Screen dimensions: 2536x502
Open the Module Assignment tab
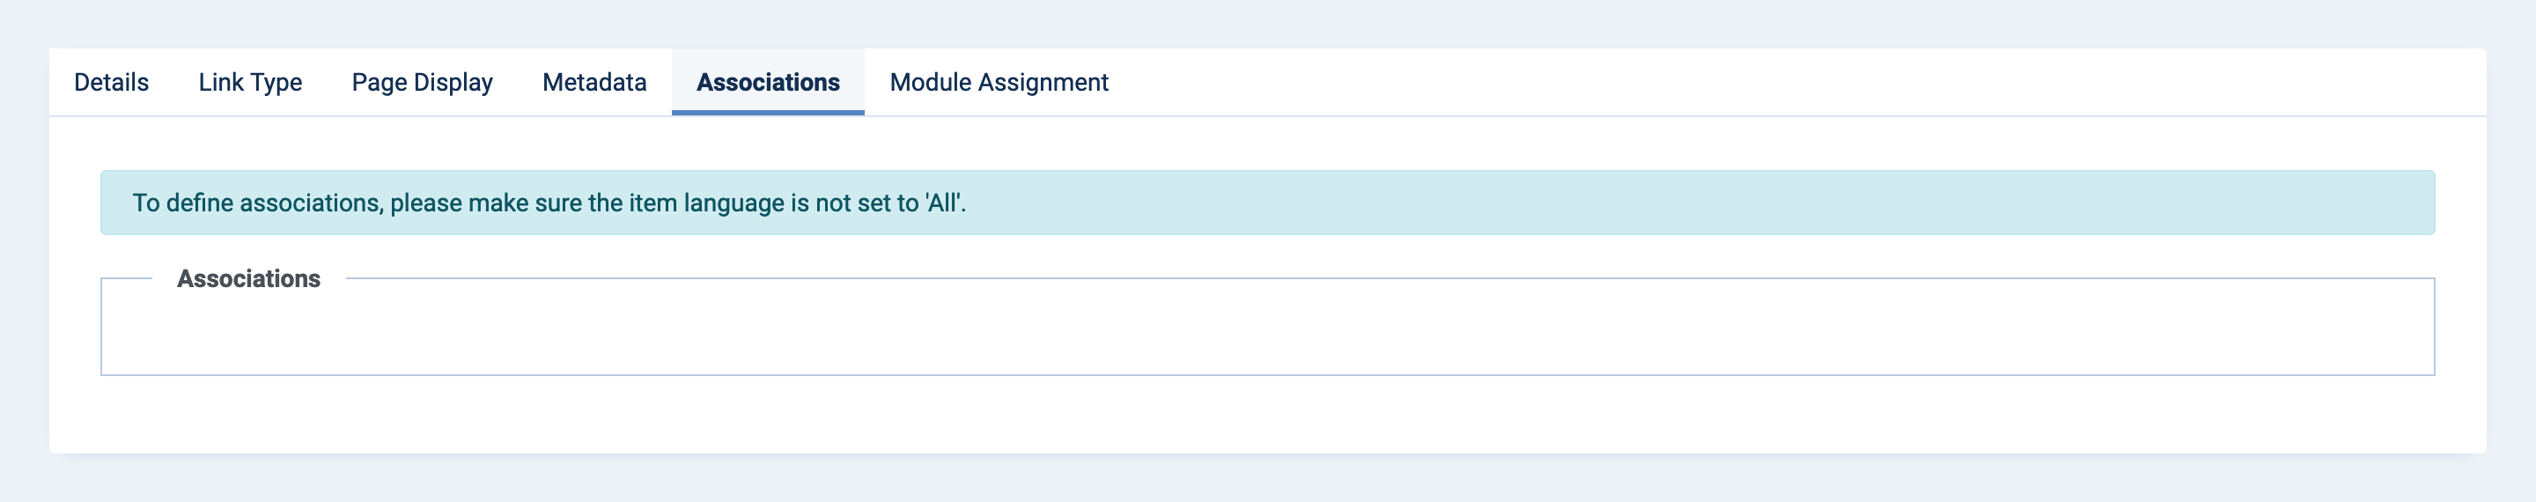tap(999, 83)
